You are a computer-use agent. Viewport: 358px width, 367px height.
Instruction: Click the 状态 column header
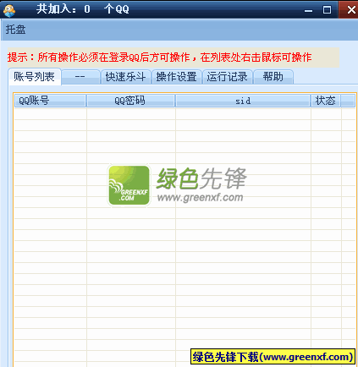pyautogui.click(x=326, y=101)
